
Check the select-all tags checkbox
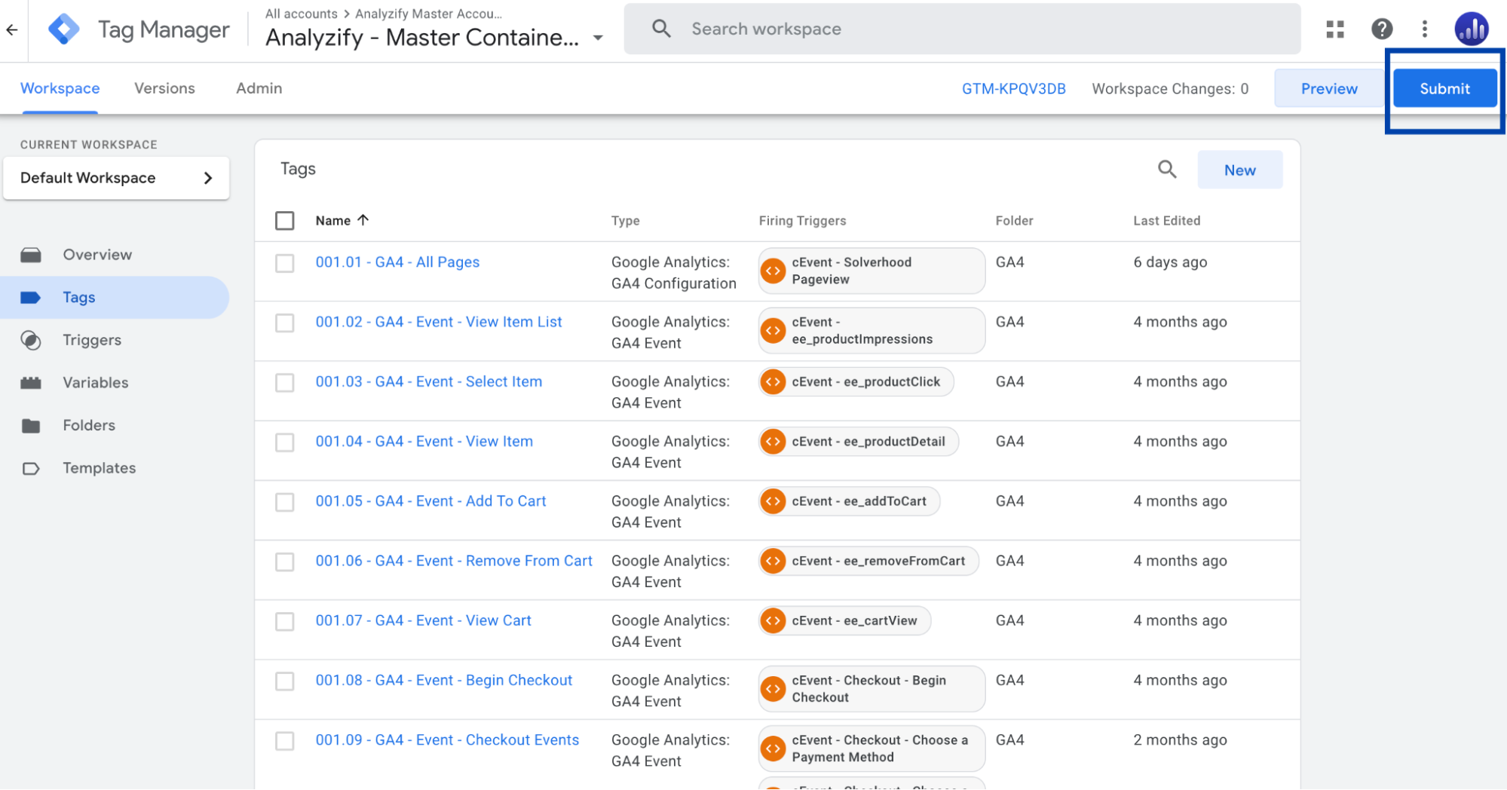tap(284, 220)
